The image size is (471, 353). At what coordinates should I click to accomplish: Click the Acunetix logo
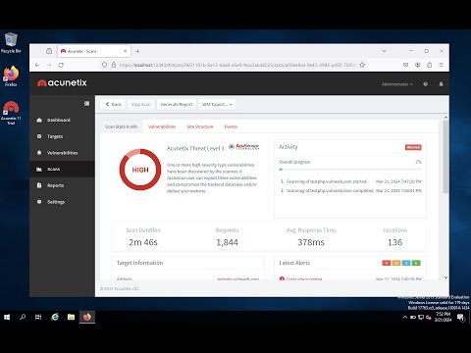point(62,83)
